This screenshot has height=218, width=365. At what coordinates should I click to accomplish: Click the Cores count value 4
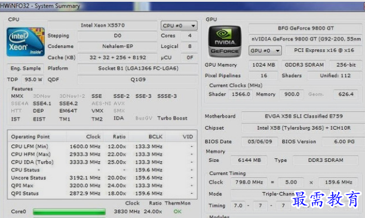(x=190, y=36)
